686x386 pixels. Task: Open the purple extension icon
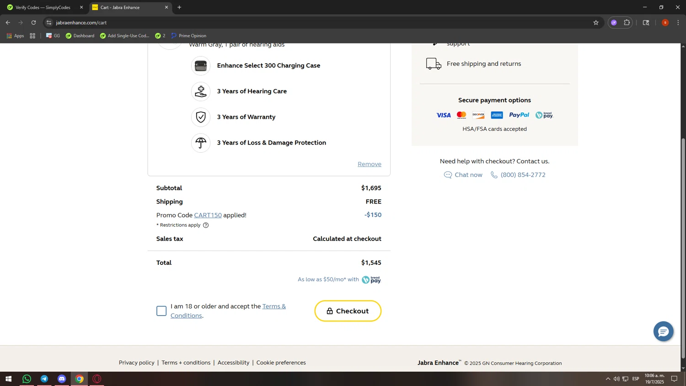[614, 22]
